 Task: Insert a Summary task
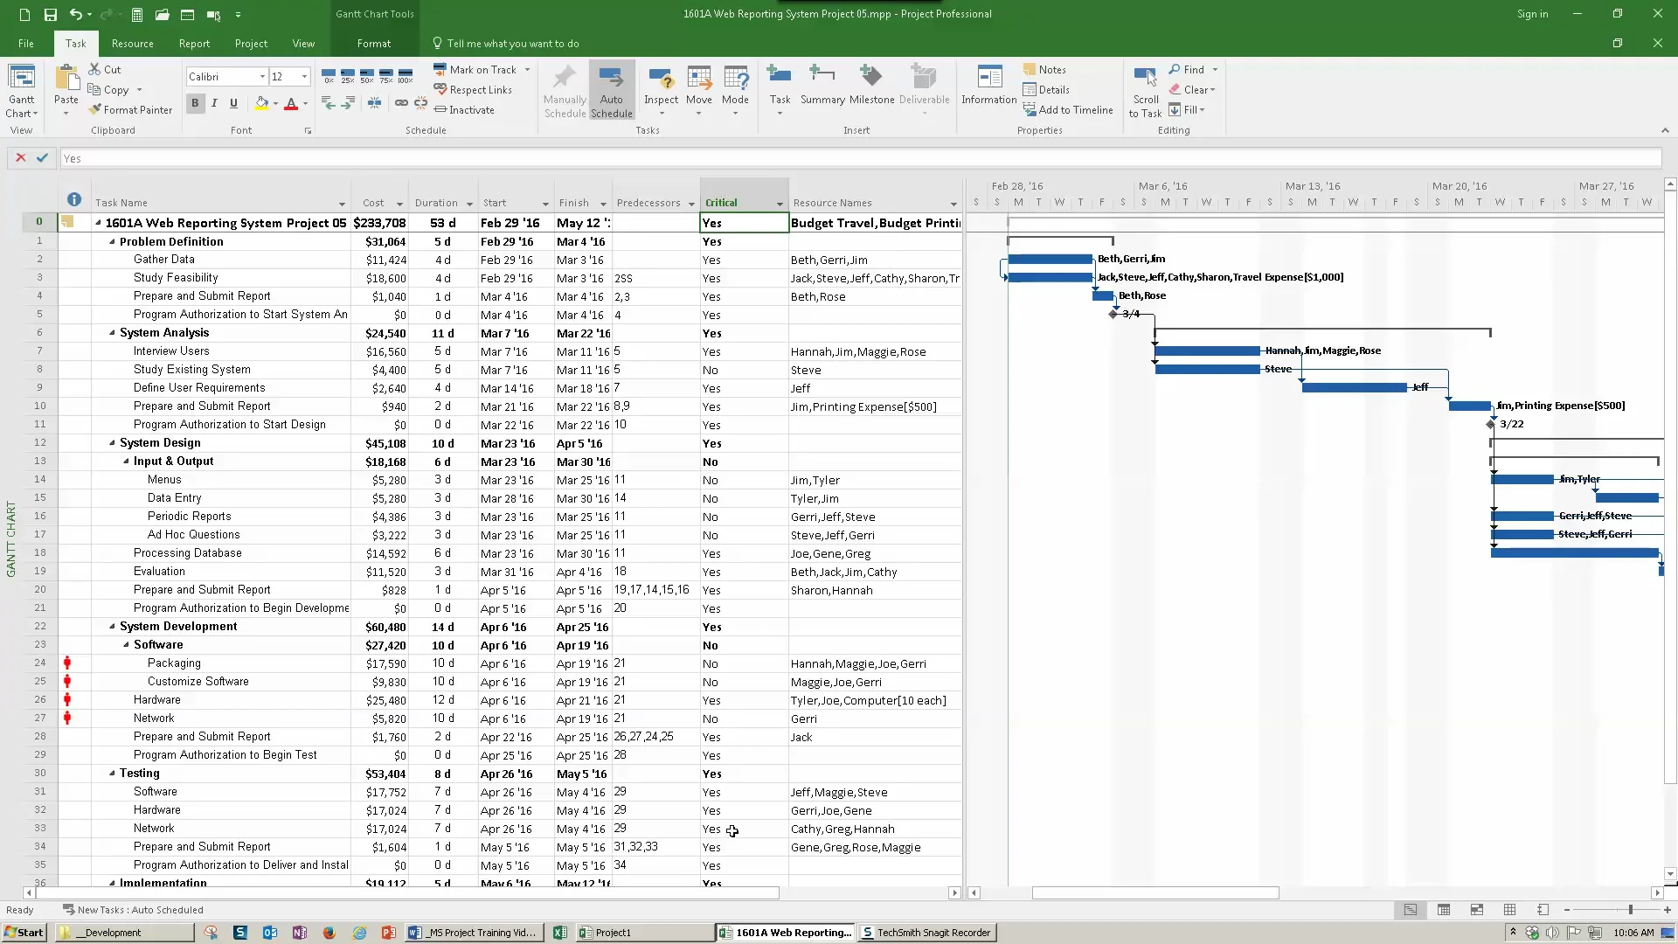(x=822, y=86)
